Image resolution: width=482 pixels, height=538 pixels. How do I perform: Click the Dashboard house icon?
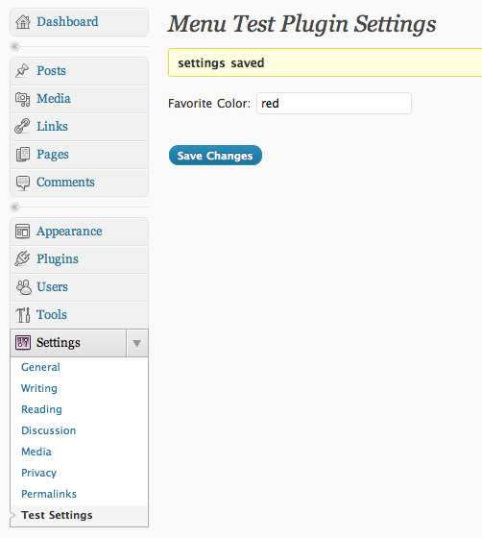[23, 22]
